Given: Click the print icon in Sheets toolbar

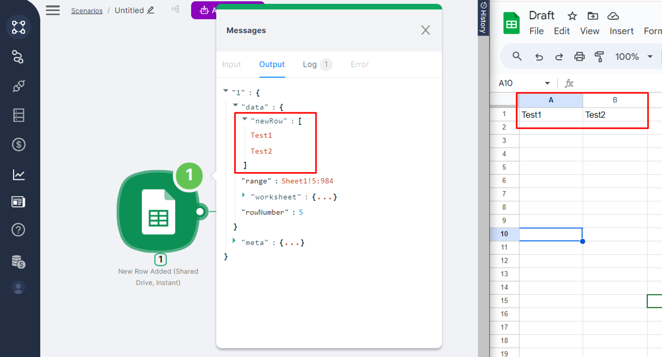Looking at the screenshot, I should pos(579,57).
